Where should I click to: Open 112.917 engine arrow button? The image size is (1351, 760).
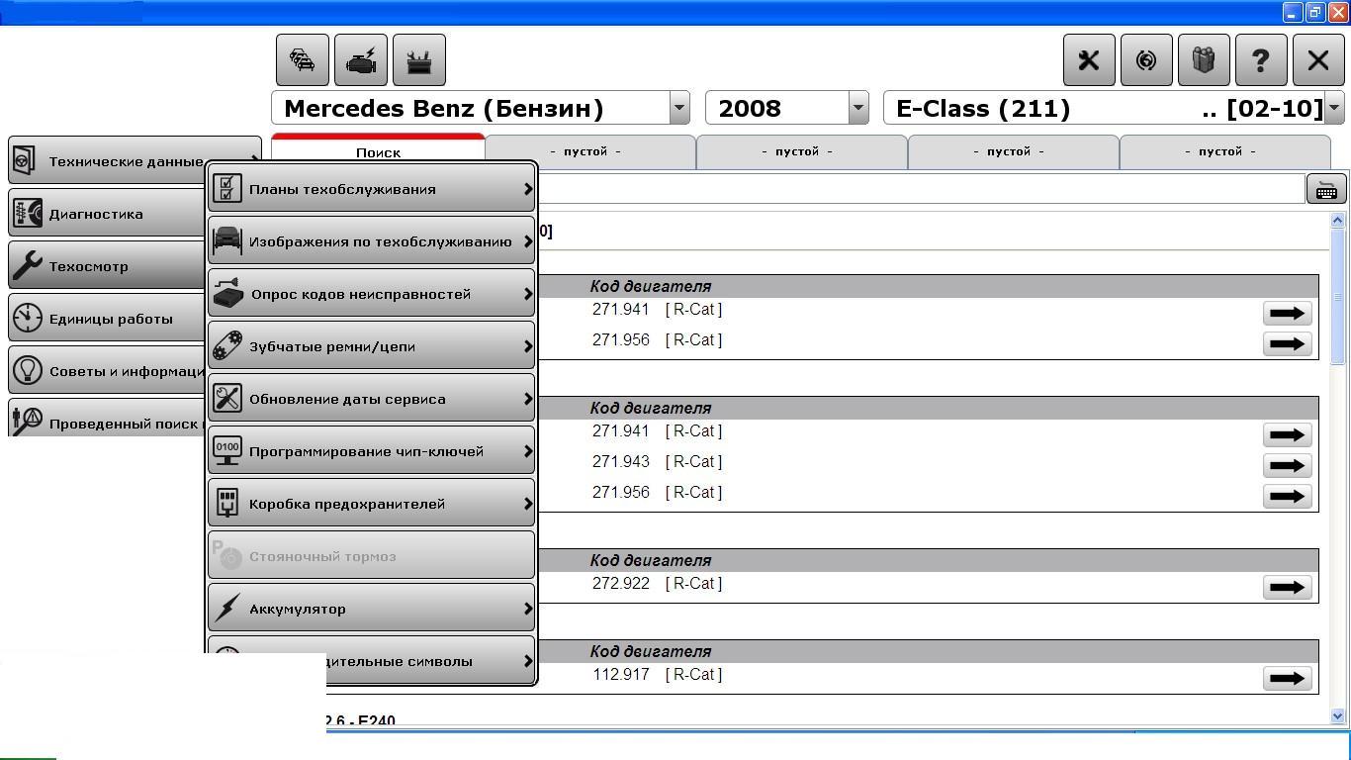tap(1287, 678)
